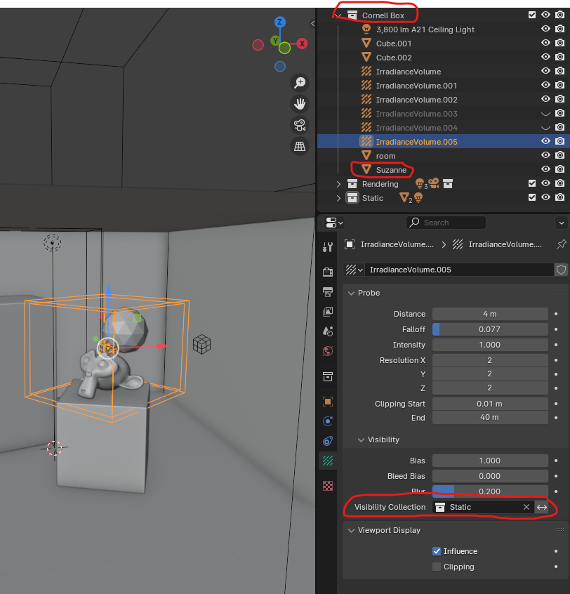
Task: Hide the room object eye toggle
Action: point(545,155)
